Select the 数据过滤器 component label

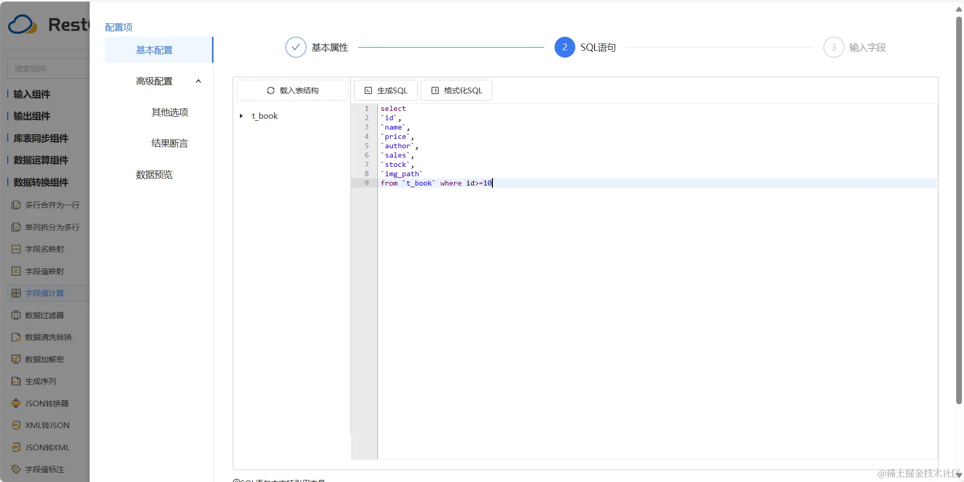pyautogui.click(x=45, y=315)
